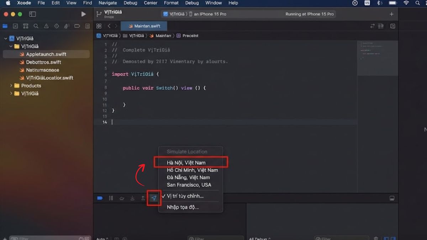Open Spotlight search in menu bar

click(x=418, y=3)
